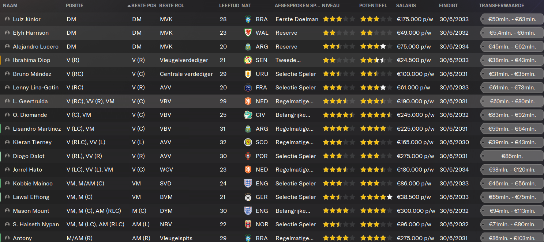Click Jorrel Hato's €98mln. - €120mln. value

[512, 170]
